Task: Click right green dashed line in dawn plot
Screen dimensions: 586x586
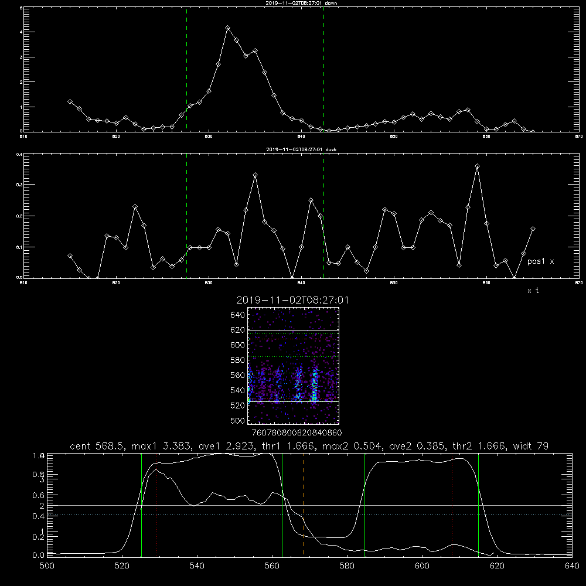Action: (323, 69)
